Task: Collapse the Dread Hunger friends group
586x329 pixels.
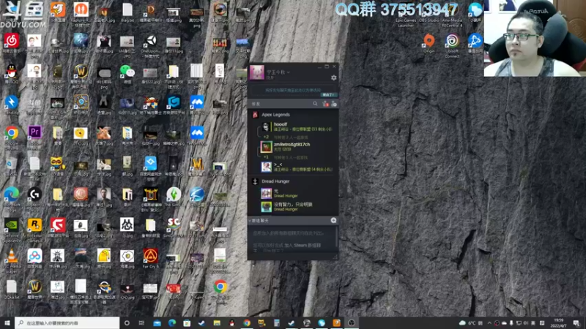Action: pos(275,181)
